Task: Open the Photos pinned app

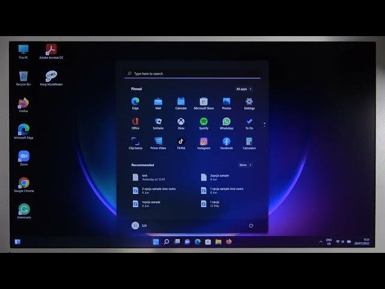Action: pyautogui.click(x=226, y=104)
